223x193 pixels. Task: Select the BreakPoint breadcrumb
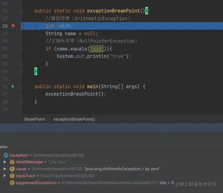tap(35, 119)
